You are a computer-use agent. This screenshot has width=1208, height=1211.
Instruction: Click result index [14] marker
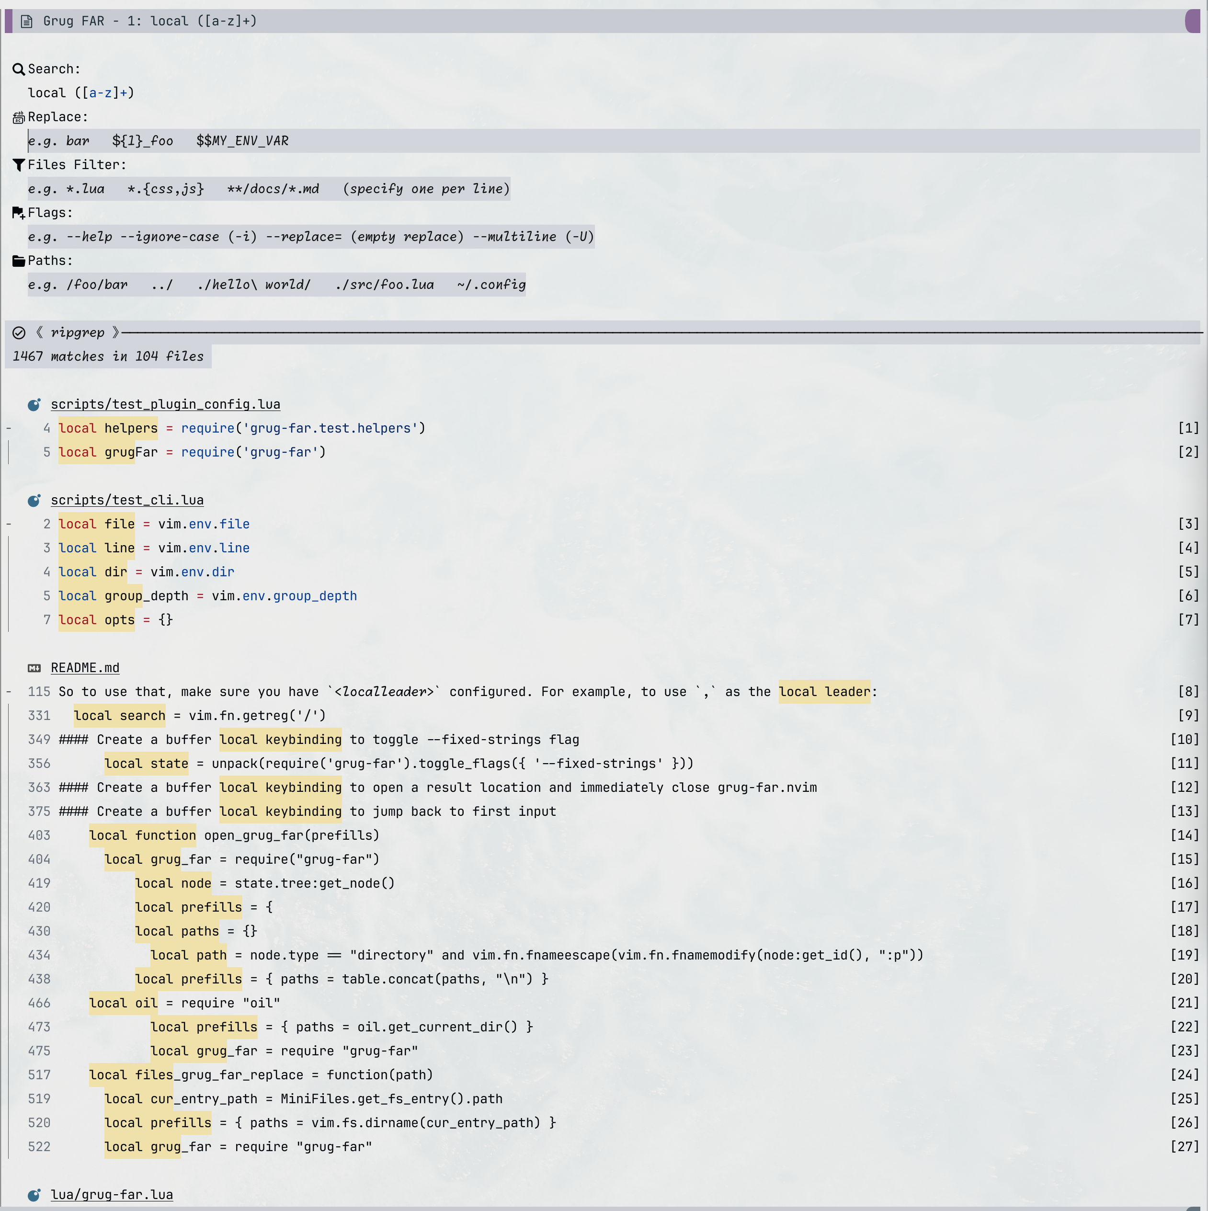(x=1184, y=835)
